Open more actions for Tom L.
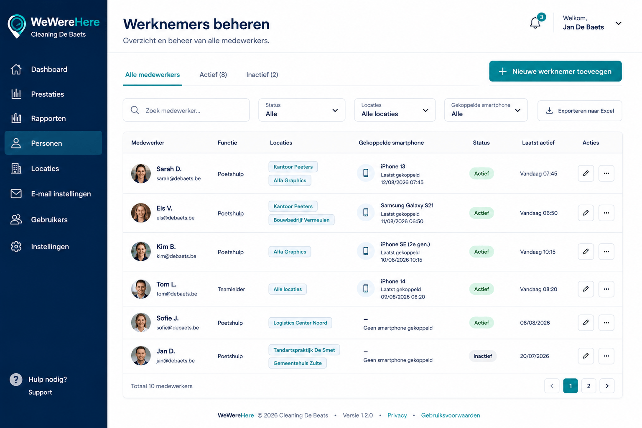This screenshot has height=428, width=642. [606, 289]
